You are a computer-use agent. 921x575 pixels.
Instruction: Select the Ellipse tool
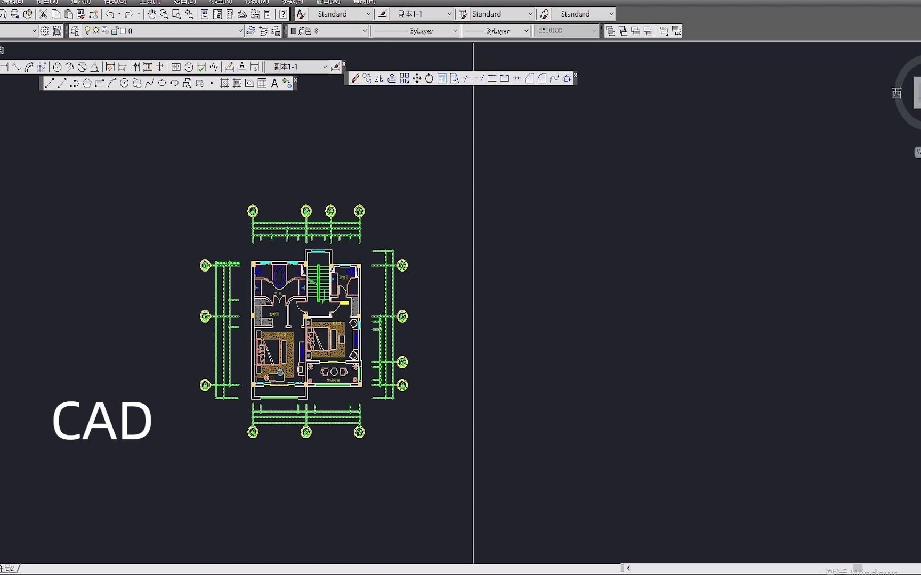162,83
